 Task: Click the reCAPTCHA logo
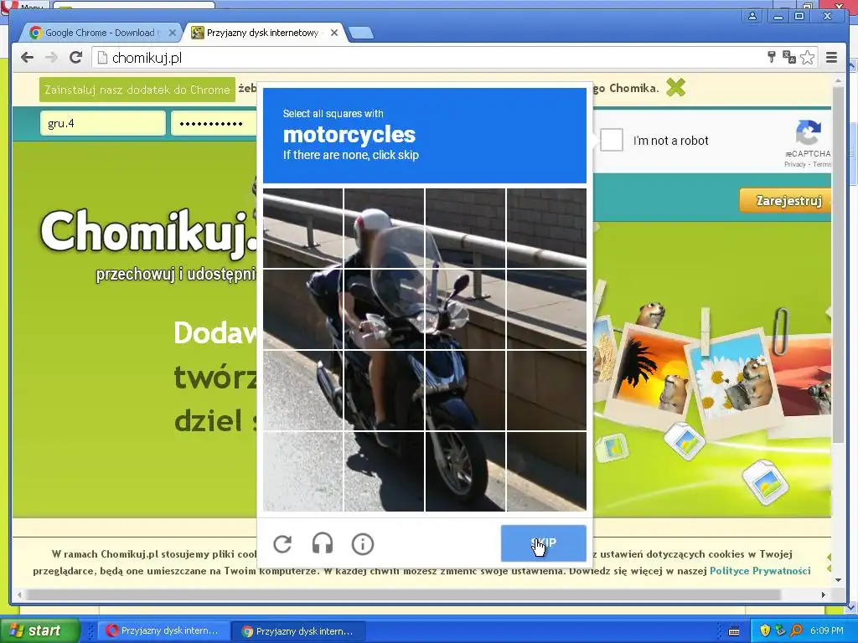(x=809, y=132)
